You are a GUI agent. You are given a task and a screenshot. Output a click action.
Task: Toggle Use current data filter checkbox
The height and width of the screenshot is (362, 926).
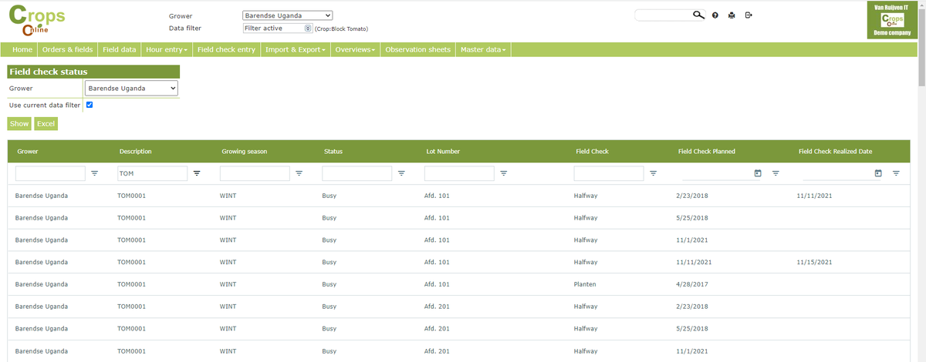point(90,105)
